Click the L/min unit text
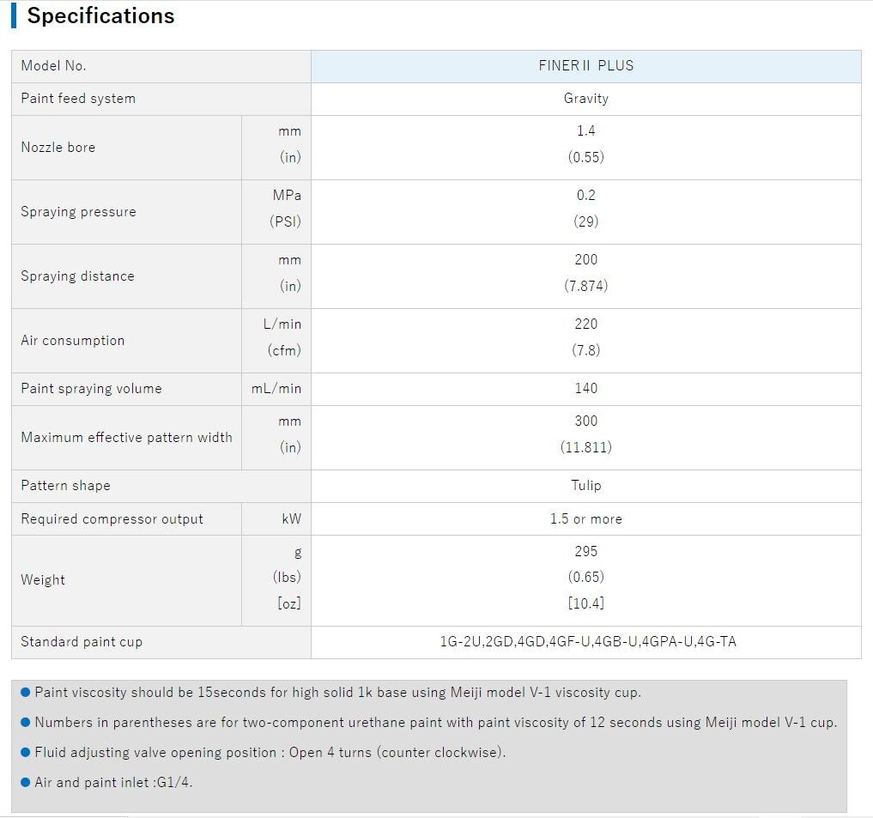 pos(282,324)
